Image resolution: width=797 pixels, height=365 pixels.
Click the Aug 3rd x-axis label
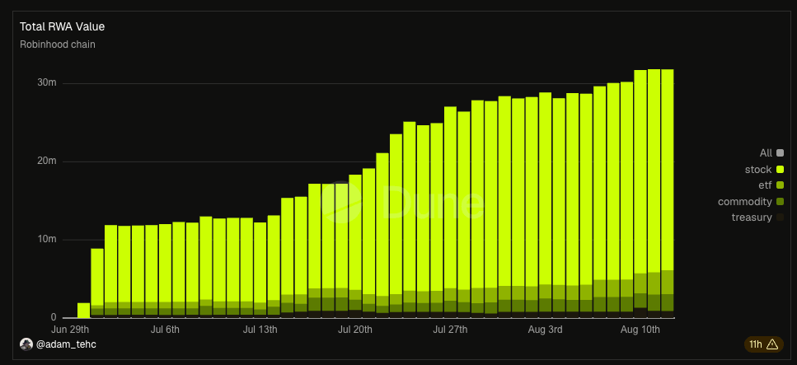(x=545, y=330)
